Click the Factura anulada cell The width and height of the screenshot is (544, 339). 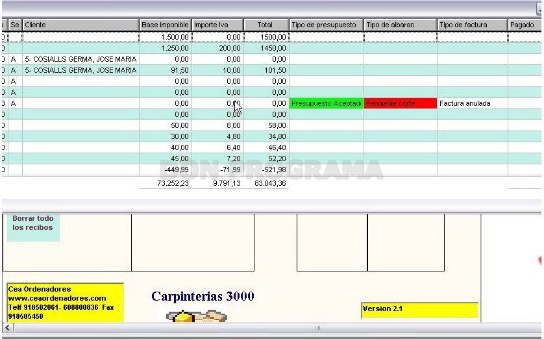pyautogui.click(x=472, y=103)
